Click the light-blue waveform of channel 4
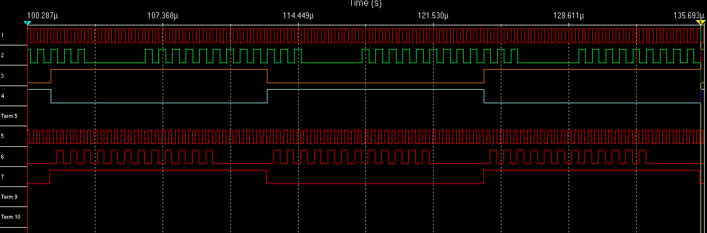 click(365, 96)
